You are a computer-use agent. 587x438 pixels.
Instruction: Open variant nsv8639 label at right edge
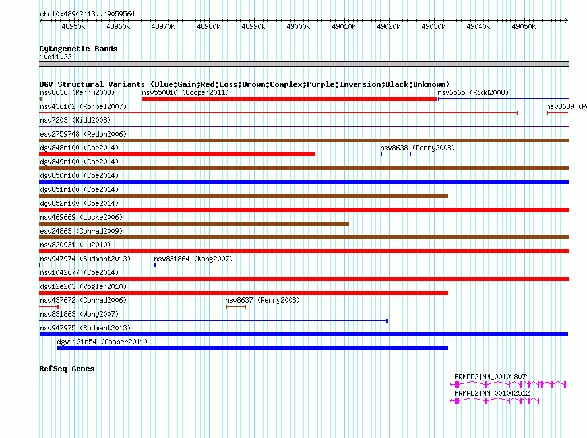click(567, 106)
